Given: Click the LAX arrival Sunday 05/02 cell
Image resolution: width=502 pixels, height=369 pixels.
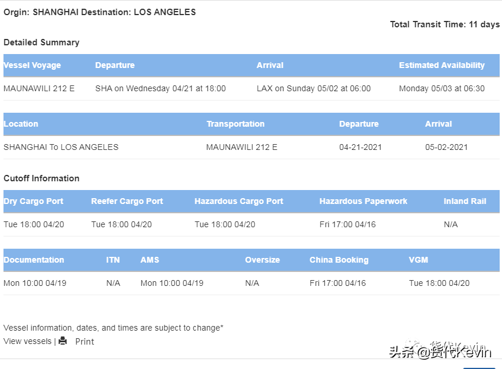Looking at the screenshot, I should [x=313, y=88].
